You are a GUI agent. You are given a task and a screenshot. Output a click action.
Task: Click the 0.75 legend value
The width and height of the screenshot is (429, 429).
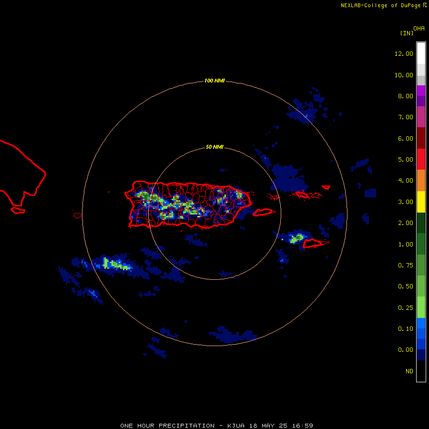click(406, 266)
